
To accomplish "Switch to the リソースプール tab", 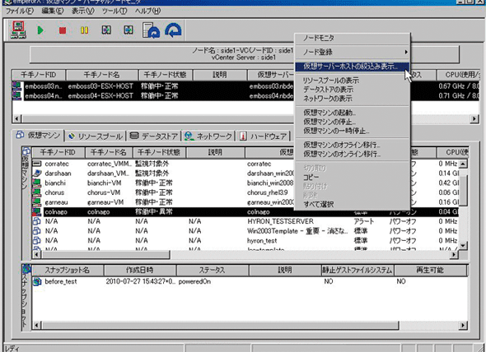I will coord(96,137).
